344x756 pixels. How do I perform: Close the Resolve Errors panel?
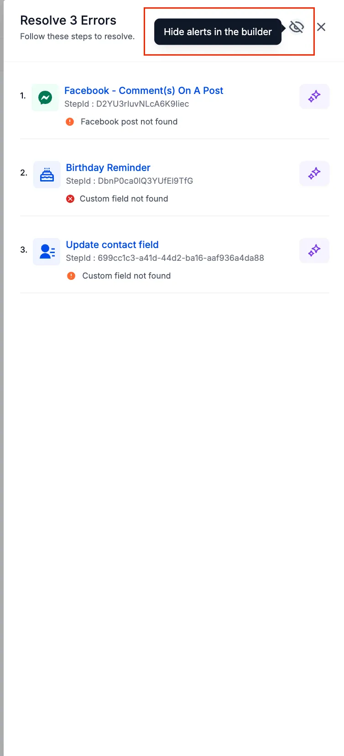coord(321,27)
